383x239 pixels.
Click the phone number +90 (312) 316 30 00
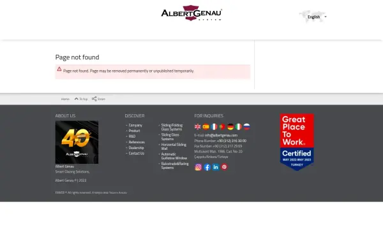click(x=232, y=141)
